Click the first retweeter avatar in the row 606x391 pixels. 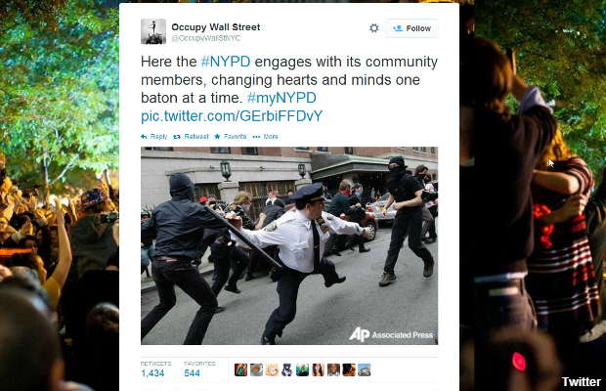240,369
